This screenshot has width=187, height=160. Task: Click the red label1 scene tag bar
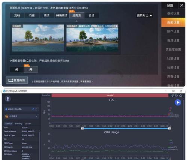coord(110,96)
